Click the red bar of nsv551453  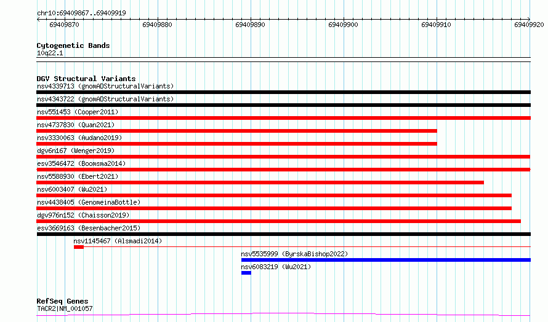pyautogui.click(x=283, y=118)
